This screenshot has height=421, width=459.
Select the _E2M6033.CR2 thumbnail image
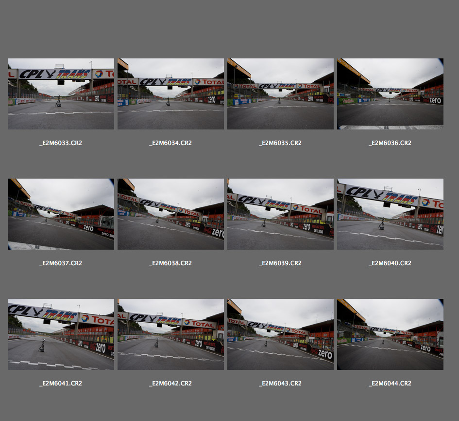[x=61, y=94]
